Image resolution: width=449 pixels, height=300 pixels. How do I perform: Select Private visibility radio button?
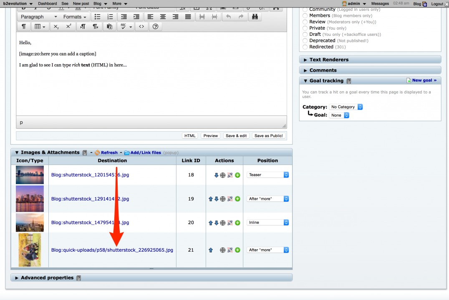coord(305,28)
